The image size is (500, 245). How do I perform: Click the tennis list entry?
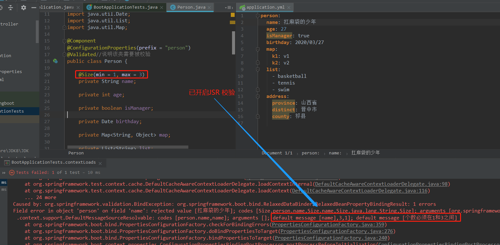286,83
